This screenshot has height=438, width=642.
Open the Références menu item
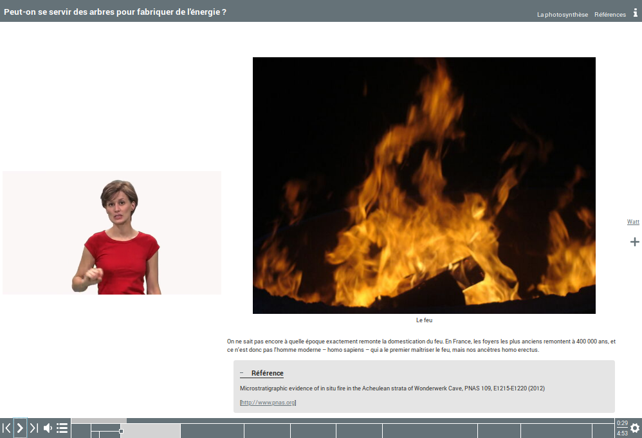pyautogui.click(x=610, y=15)
